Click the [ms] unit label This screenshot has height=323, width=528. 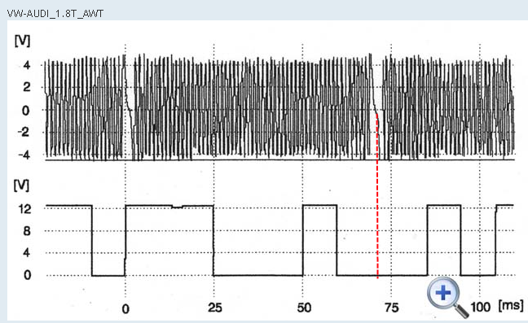tap(511, 306)
